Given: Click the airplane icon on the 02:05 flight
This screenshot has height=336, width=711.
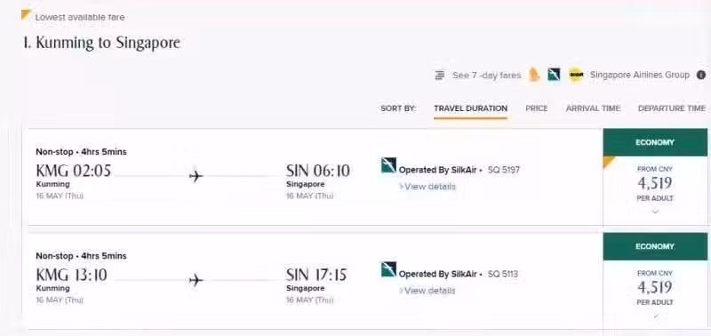Looking at the screenshot, I should pos(196,176).
